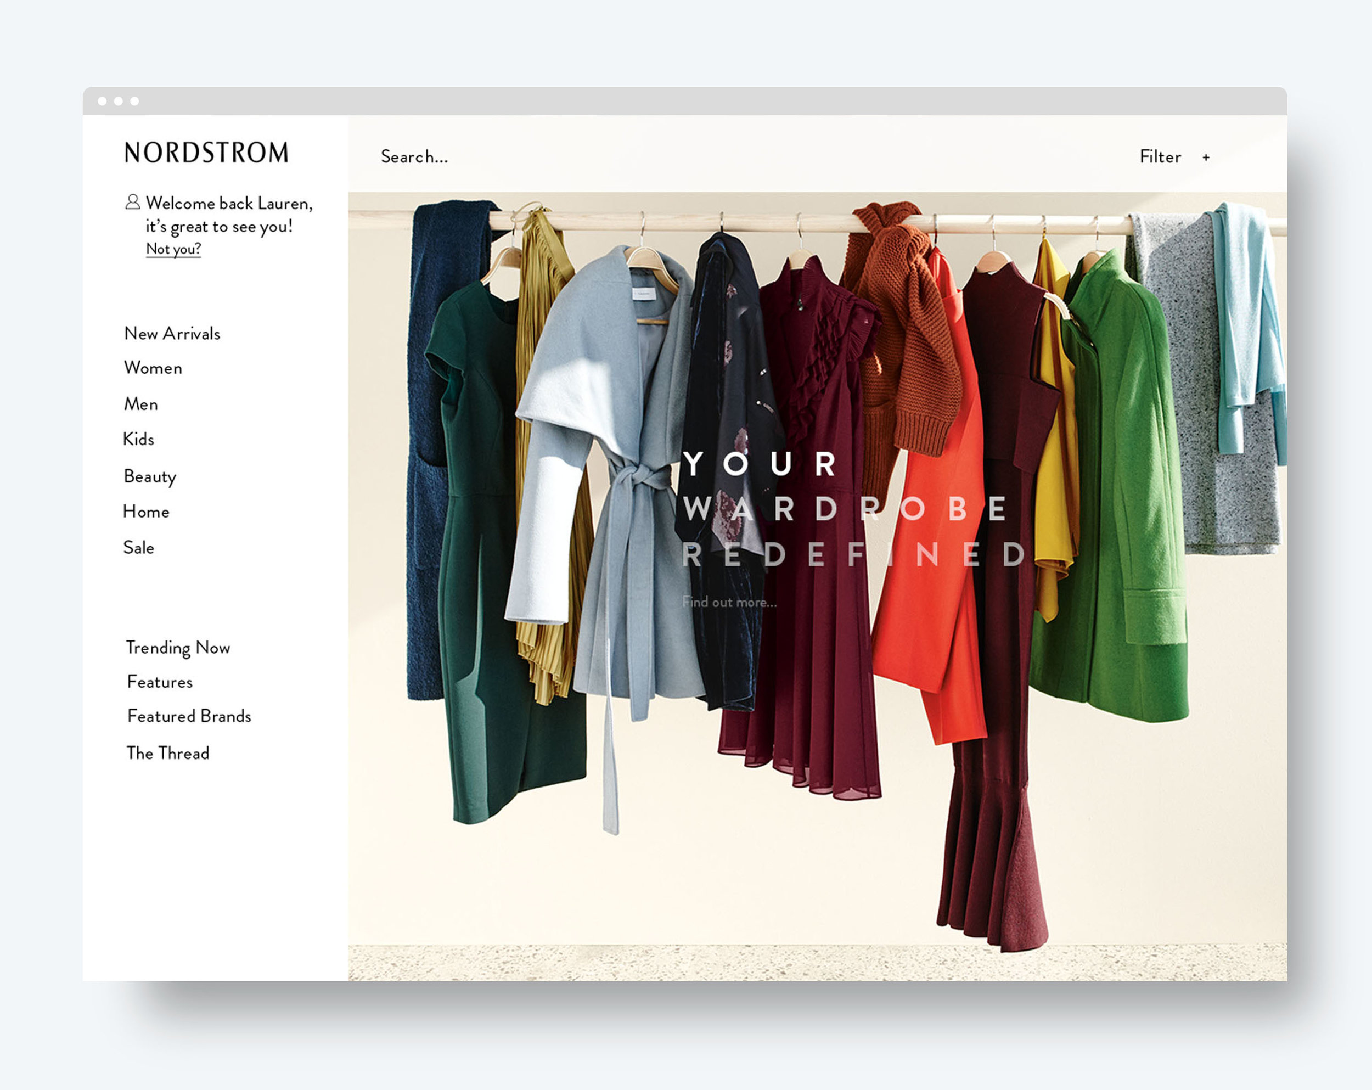Click the user profile icon beside welcome message
This screenshot has width=1372, height=1090.
click(x=132, y=202)
